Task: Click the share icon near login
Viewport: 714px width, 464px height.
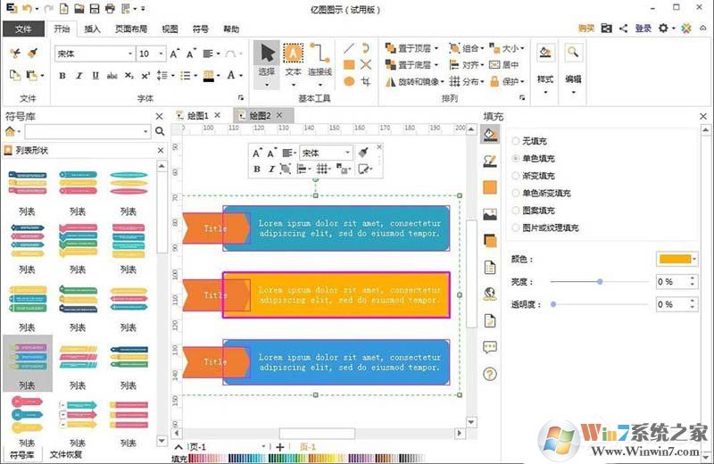Action: pyautogui.click(x=623, y=29)
